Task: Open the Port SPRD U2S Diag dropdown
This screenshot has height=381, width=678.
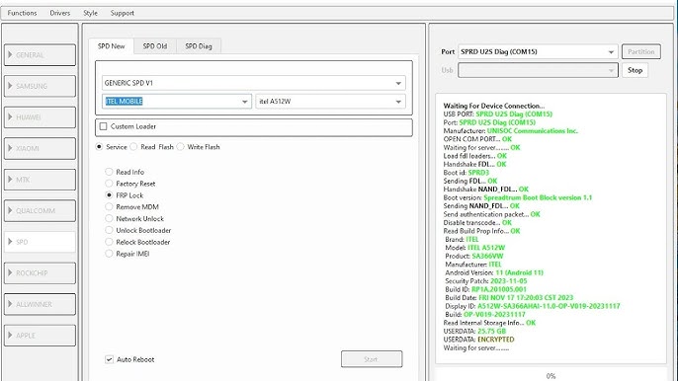Action: click(x=538, y=52)
